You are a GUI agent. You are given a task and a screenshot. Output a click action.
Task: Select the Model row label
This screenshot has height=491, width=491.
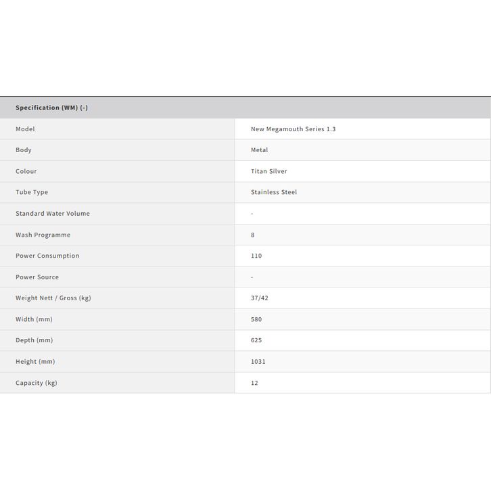tap(26, 129)
